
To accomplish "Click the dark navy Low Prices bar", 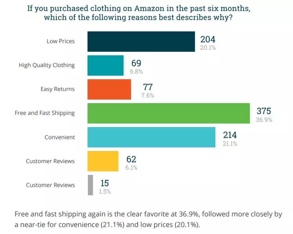I will tap(141, 42).
